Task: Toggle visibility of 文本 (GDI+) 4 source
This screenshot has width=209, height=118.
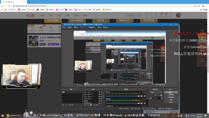Action: click(x=99, y=92)
